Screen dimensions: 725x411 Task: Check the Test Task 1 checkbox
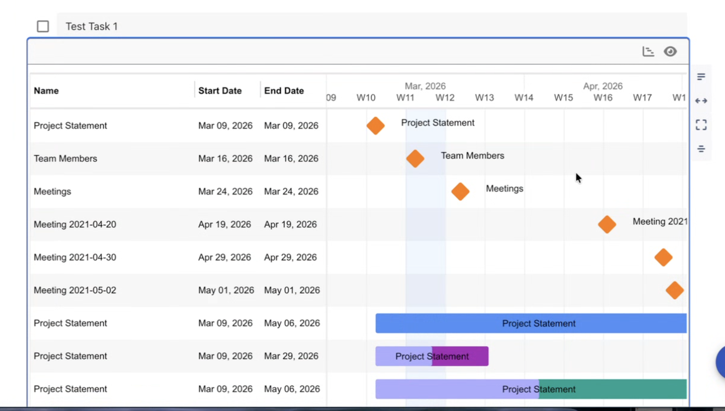coord(43,26)
